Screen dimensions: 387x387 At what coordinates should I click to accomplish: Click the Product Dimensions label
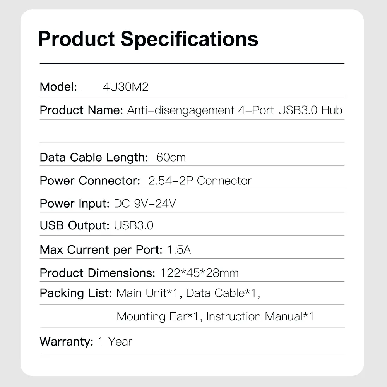(98, 273)
